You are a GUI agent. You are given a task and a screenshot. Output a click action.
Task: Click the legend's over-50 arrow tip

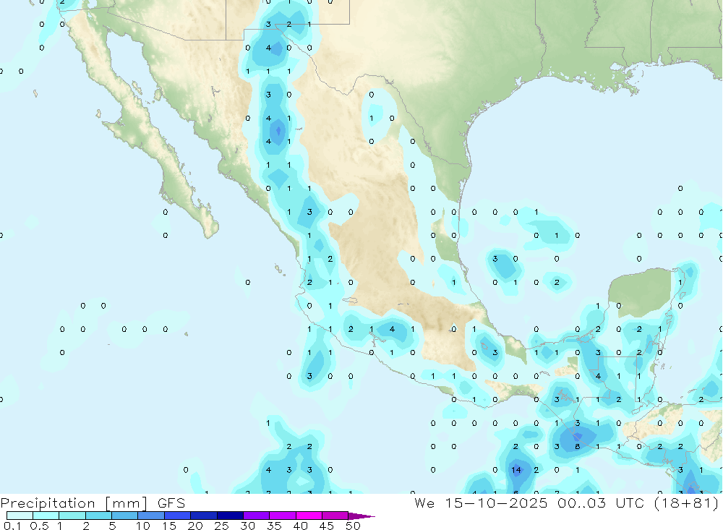coord(361,516)
